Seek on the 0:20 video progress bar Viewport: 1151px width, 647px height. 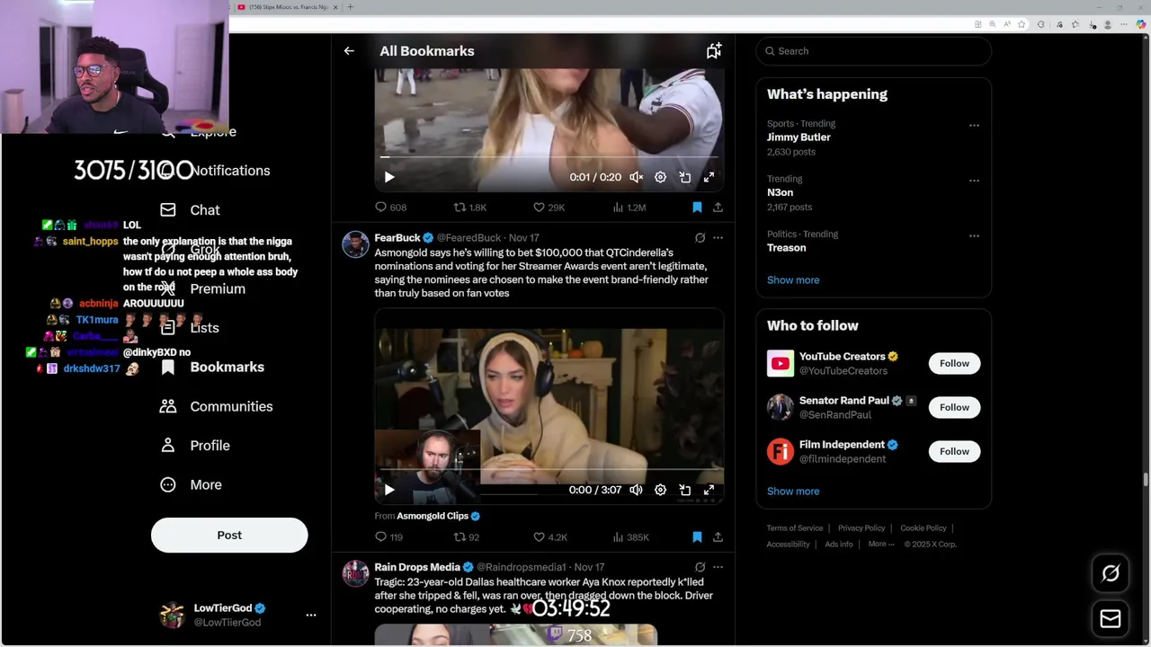click(x=549, y=157)
